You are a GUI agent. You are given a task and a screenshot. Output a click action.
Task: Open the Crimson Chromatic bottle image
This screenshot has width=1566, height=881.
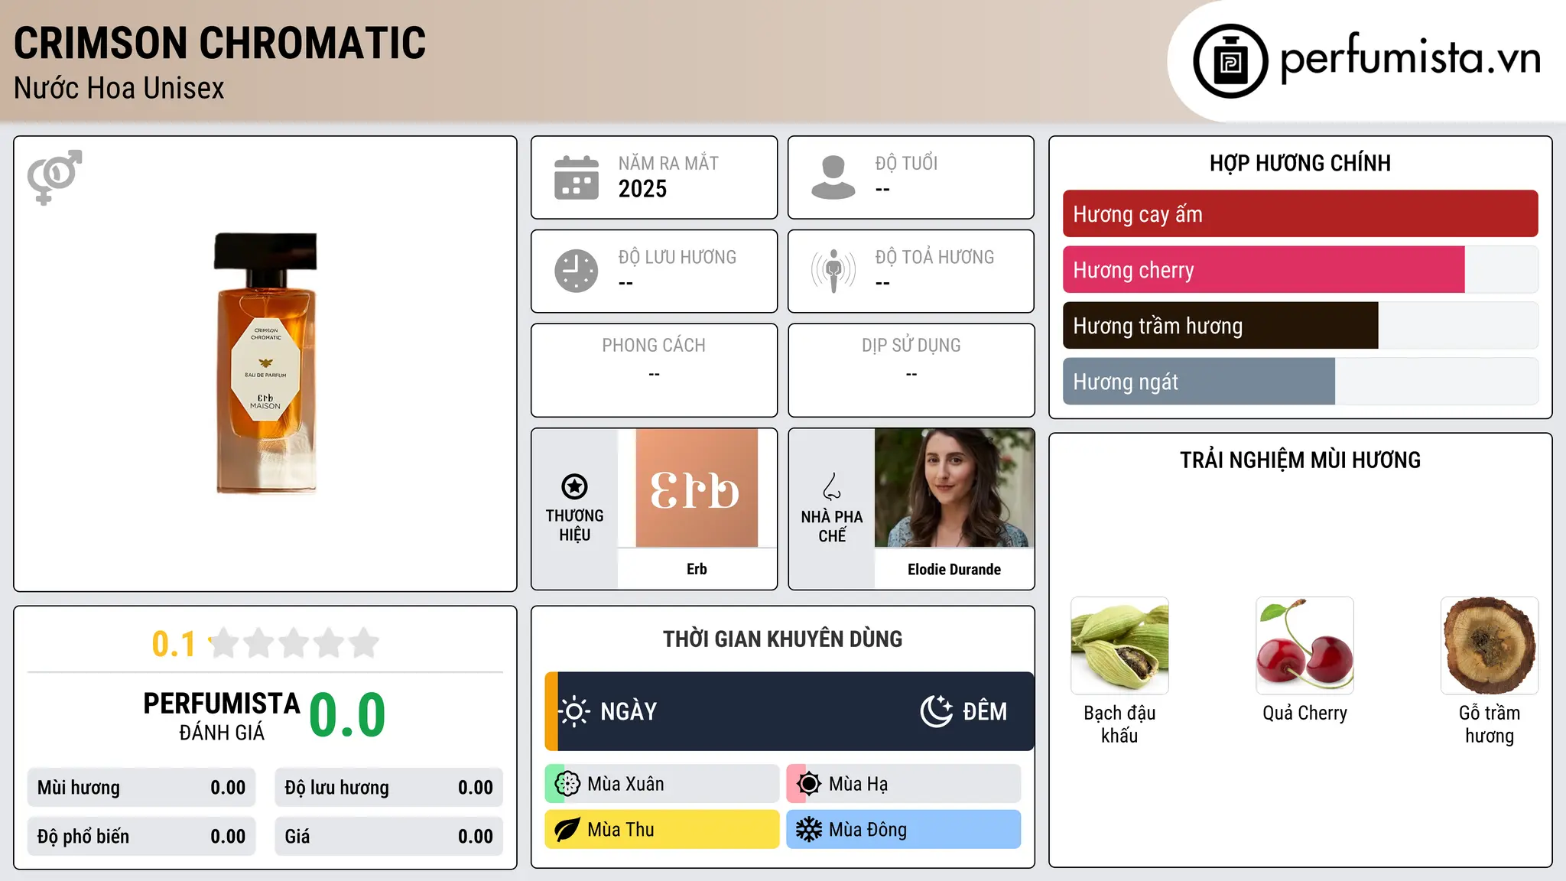point(265,363)
